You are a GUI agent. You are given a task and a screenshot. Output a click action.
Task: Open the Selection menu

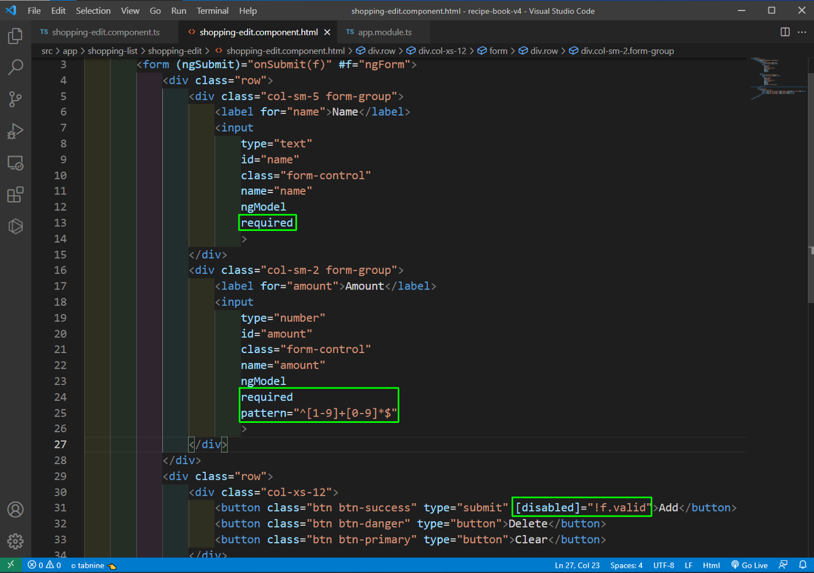click(x=93, y=10)
